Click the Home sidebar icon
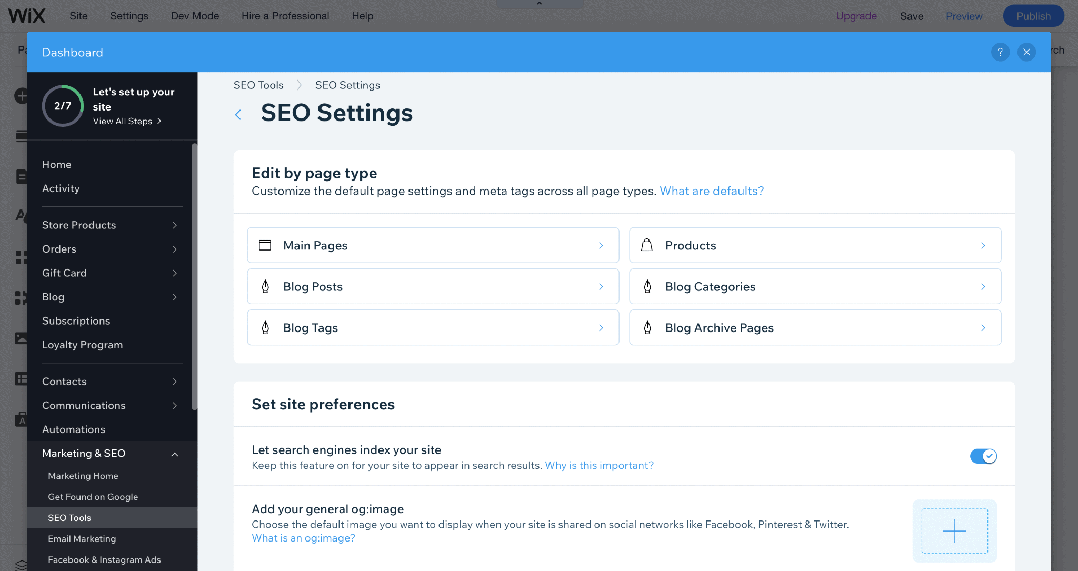 [x=56, y=163]
